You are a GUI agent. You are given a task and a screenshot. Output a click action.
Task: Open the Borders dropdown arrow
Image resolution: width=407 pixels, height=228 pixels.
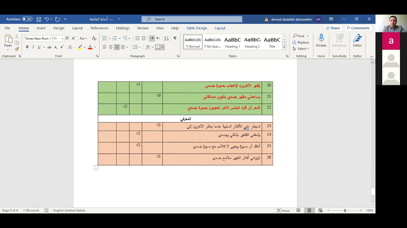click(162, 47)
